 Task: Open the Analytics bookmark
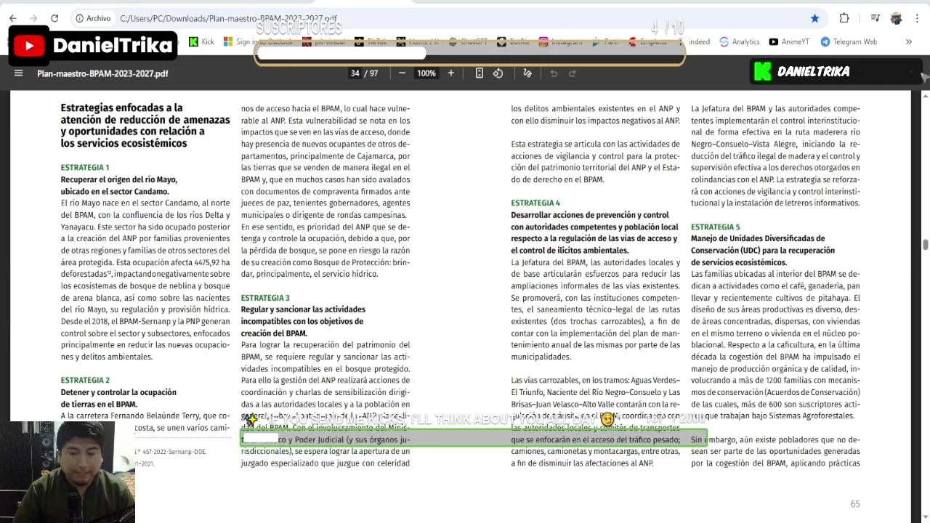[x=739, y=41]
